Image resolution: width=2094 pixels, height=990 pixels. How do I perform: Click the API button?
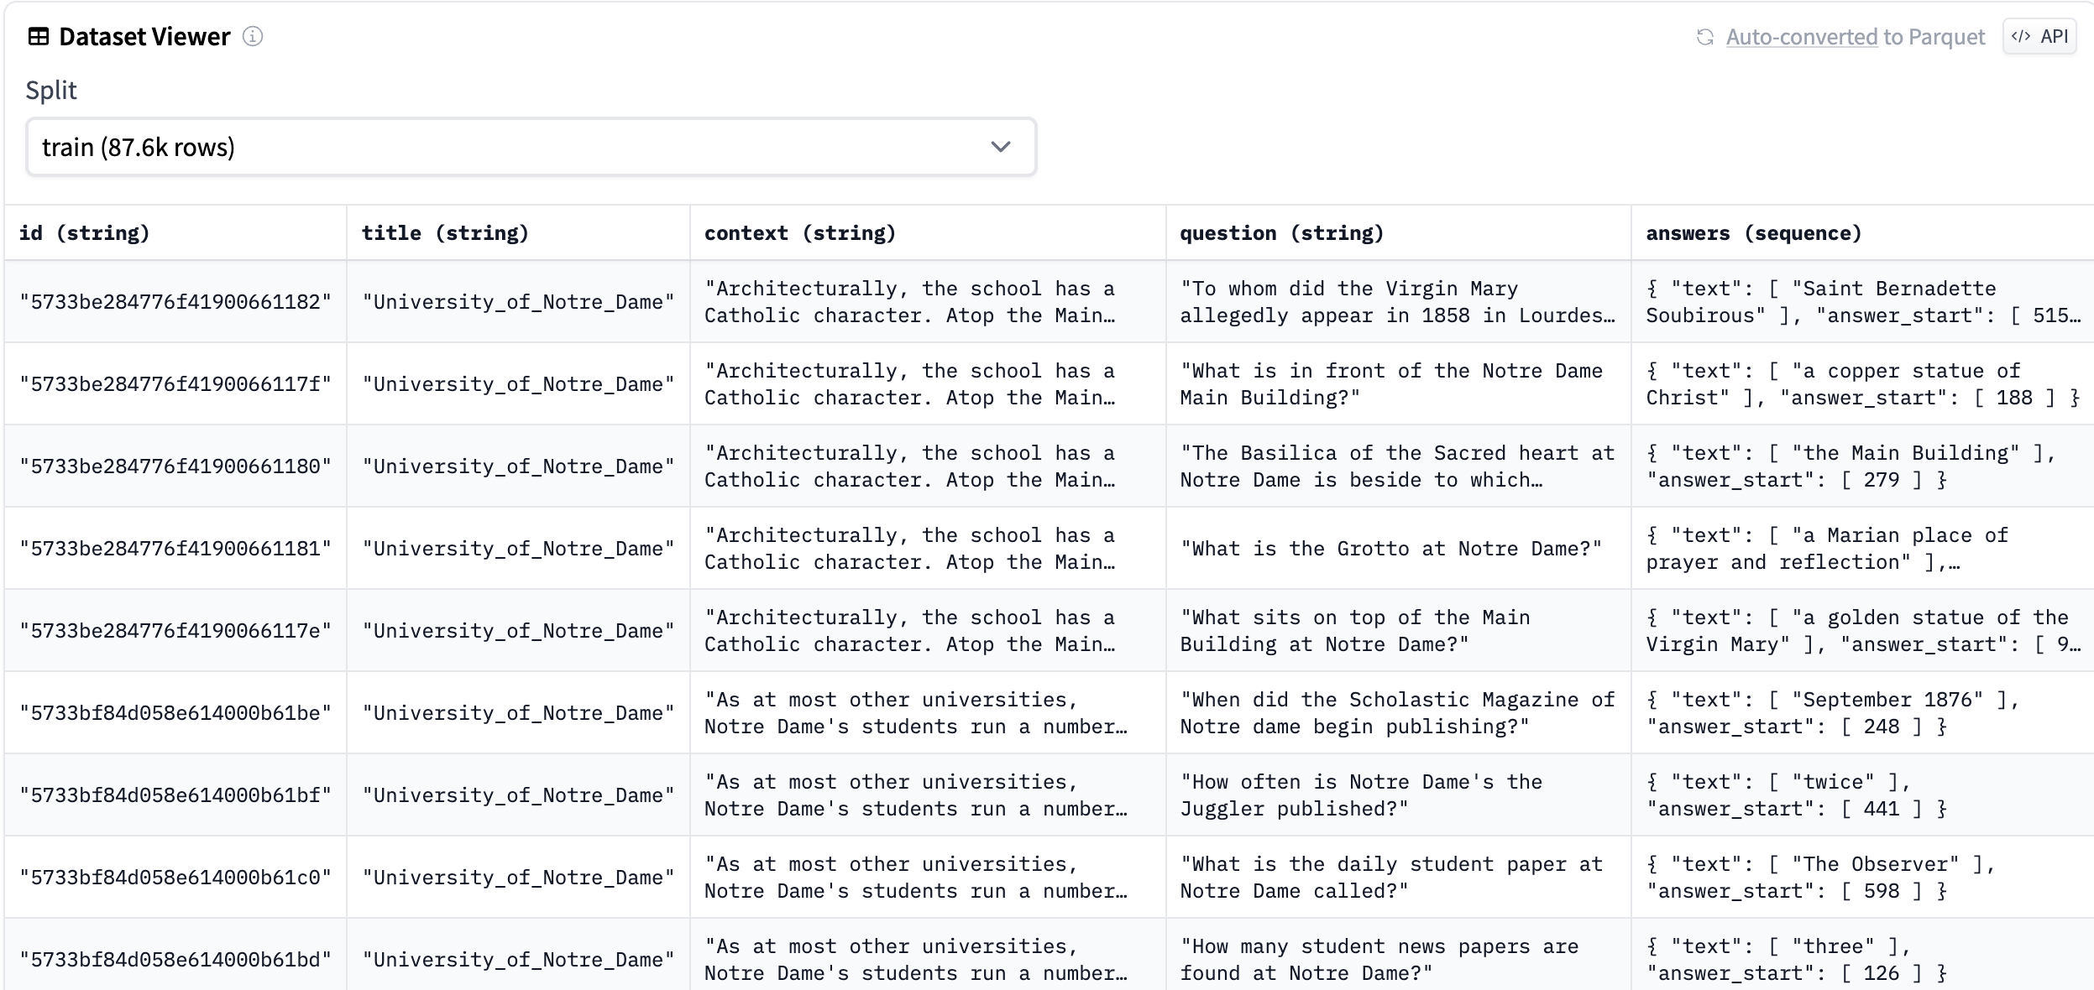[x=2041, y=36]
